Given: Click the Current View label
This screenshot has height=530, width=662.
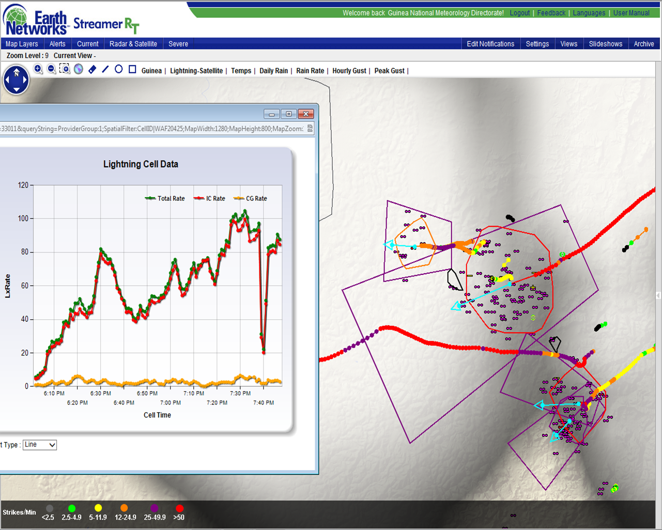Looking at the screenshot, I should pyautogui.click(x=74, y=56).
